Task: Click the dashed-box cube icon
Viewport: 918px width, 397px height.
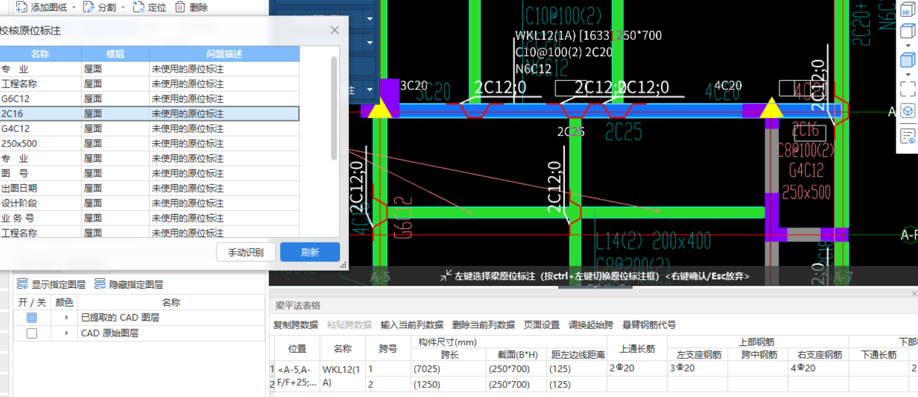Action: point(907,111)
